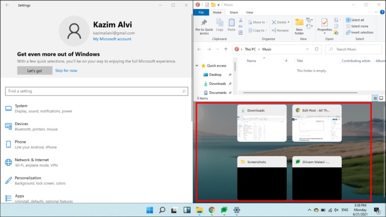Image resolution: width=386 pixels, height=217 pixels.
Task: Click the New folder icon in ribbon
Action: pos(300,23)
